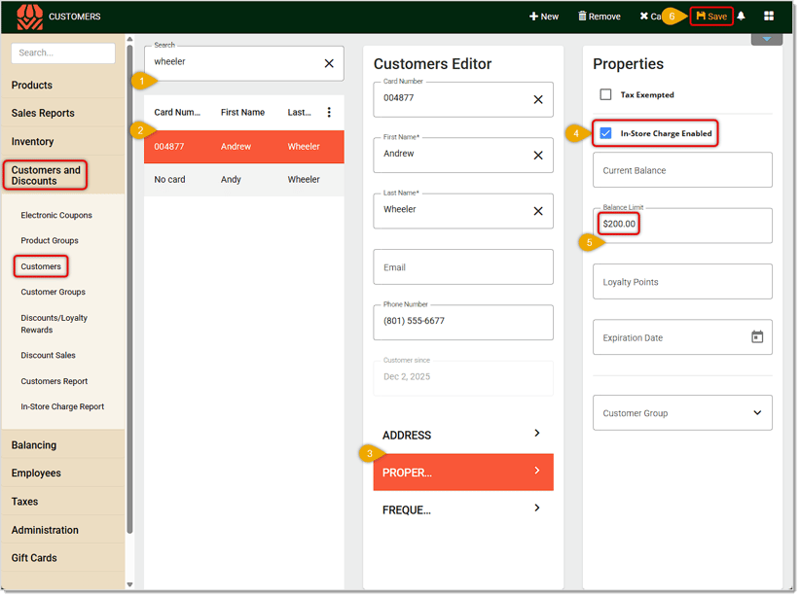Image resolution: width=800 pixels, height=597 pixels.
Task: Click the Loyalty Points field
Action: [x=683, y=282]
